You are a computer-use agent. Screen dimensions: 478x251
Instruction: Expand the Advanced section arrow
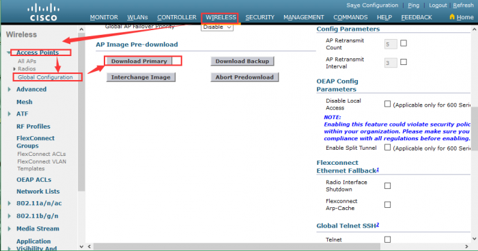9,90
